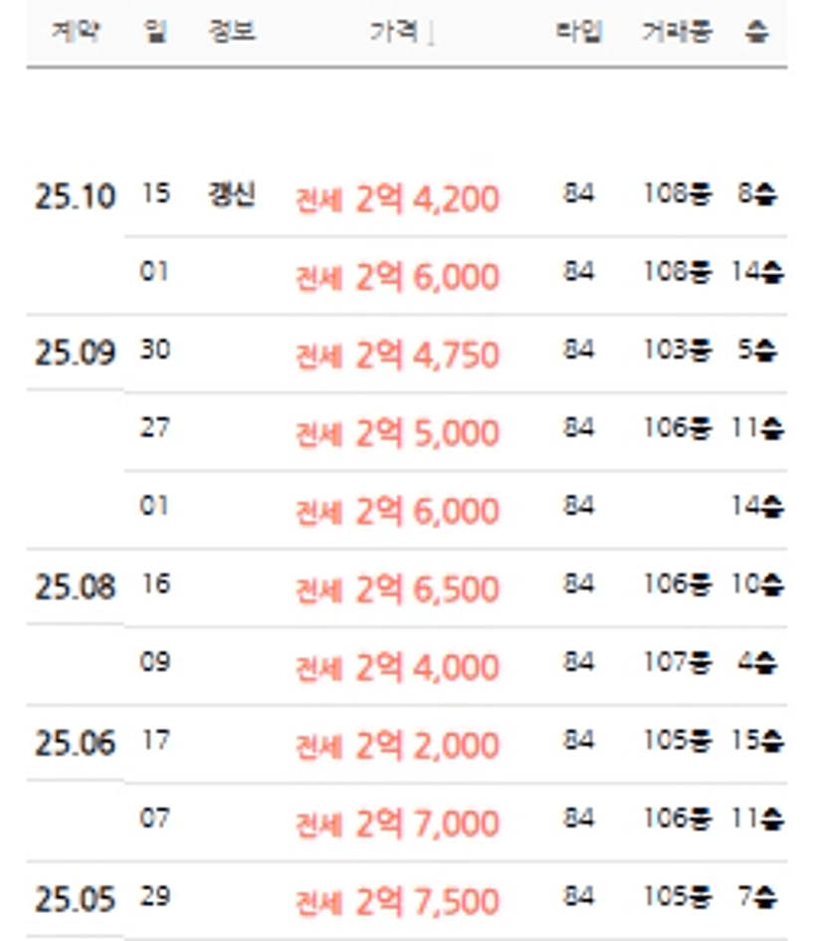Click the 일 column header
The width and height of the screenshot is (823, 941).
(155, 32)
